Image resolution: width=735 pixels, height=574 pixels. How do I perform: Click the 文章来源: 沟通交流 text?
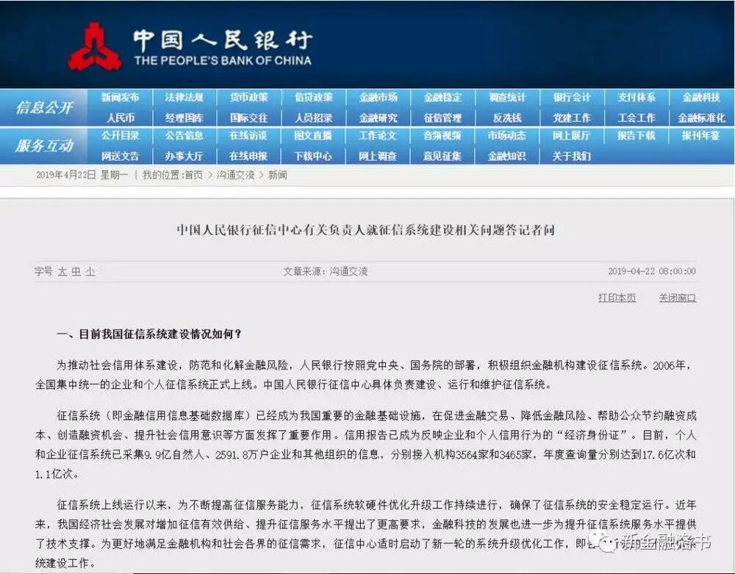tap(326, 271)
